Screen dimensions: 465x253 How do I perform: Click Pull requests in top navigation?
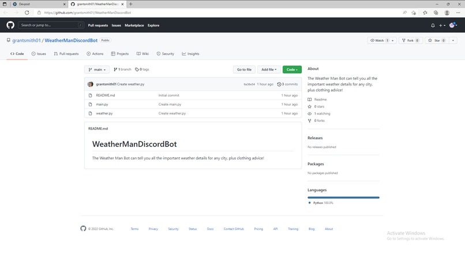(x=98, y=25)
